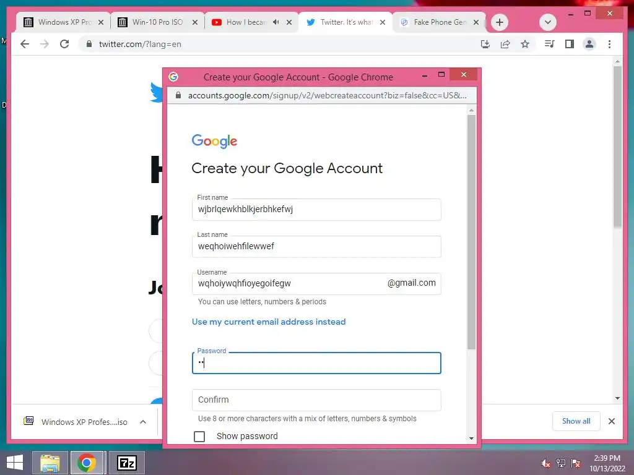Click the First name field
The height and width of the screenshot is (475, 634).
tap(316, 209)
